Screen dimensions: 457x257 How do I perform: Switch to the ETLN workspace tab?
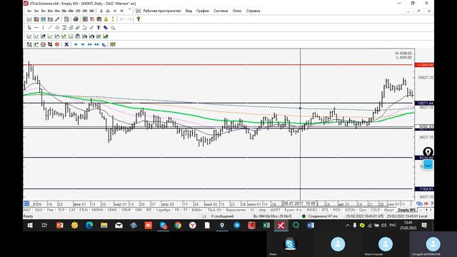pos(84,210)
